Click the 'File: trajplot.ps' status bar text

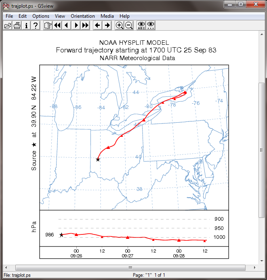point(17,275)
